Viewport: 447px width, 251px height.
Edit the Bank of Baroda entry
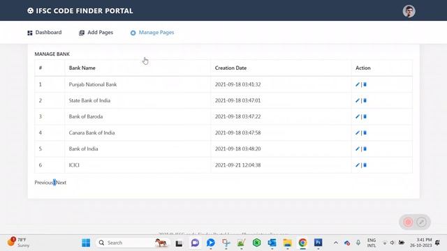(357, 116)
